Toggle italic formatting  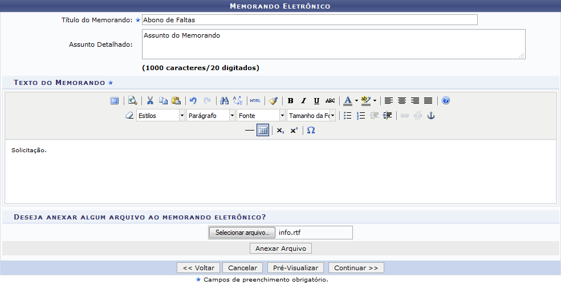coord(303,101)
